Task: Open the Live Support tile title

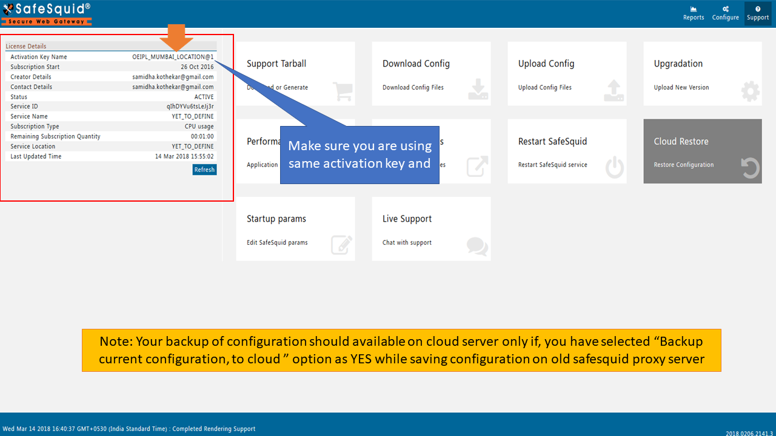Action: (x=407, y=219)
